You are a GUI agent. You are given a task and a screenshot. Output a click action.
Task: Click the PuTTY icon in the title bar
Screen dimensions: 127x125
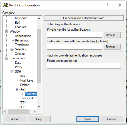click(x=6, y=5)
